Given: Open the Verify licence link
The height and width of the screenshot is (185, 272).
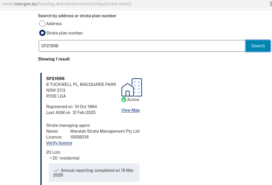Looking at the screenshot, I should coord(59,143).
